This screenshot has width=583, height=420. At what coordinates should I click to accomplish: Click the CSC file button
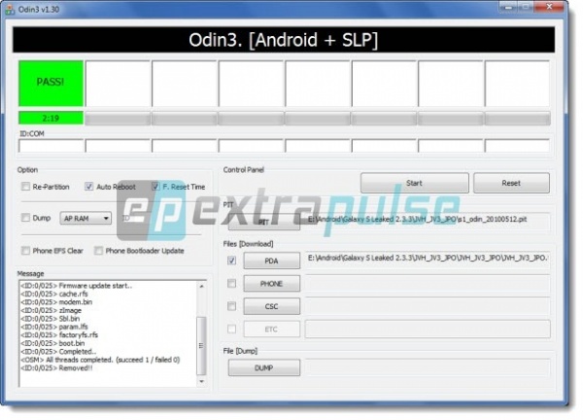click(x=271, y=306)
